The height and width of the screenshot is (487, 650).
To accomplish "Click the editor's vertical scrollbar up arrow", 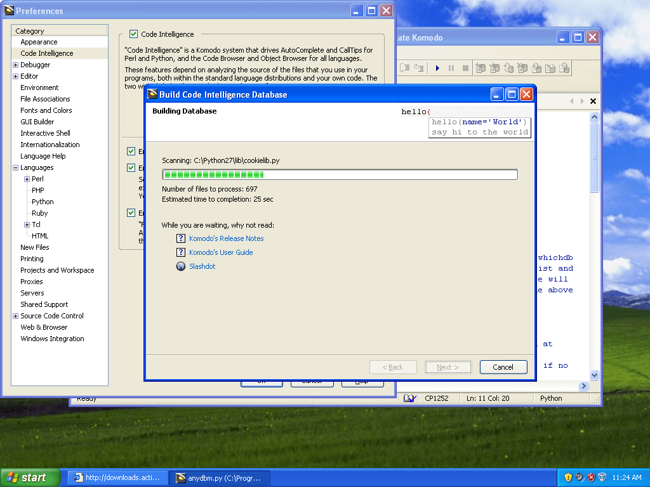I will click(594, 117).
